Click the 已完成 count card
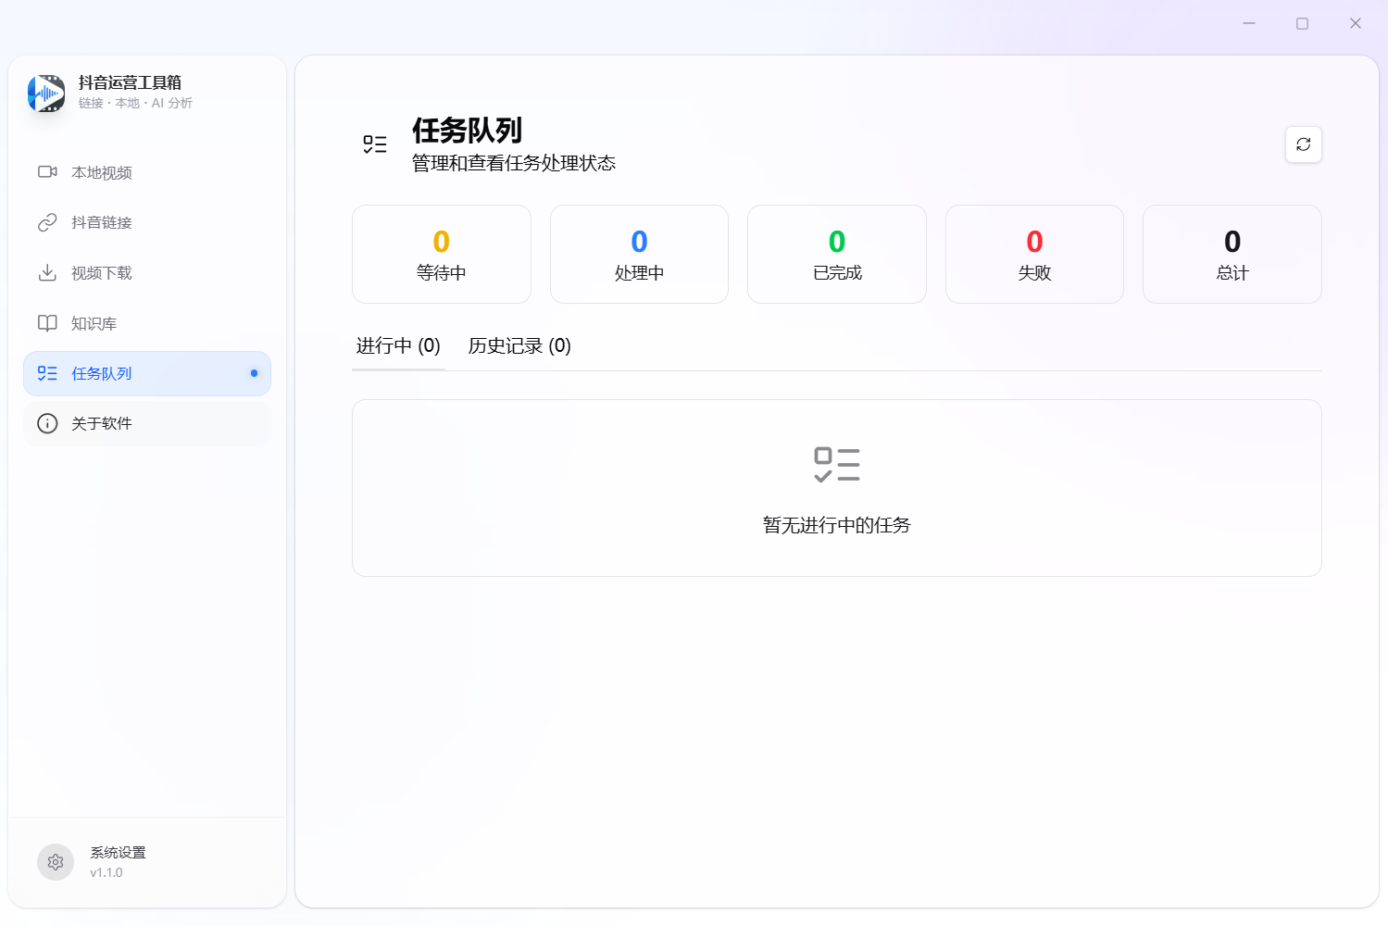 [837, 255]
